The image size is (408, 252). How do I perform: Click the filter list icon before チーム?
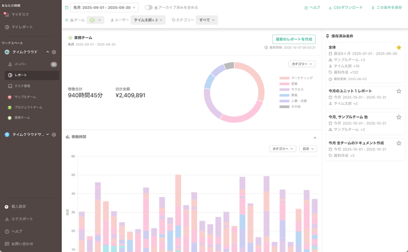click(67, 20)
